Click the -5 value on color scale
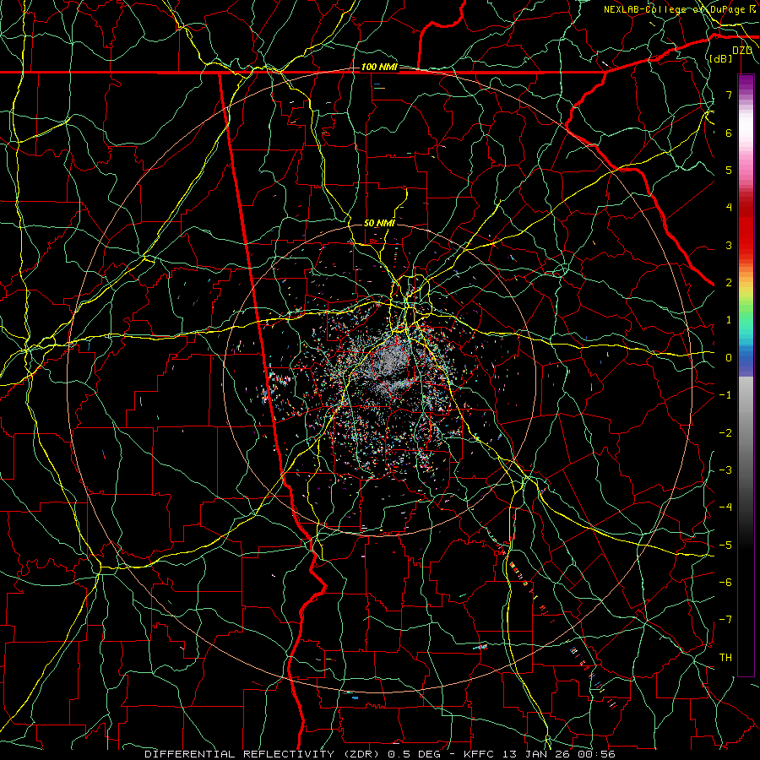 (725, 546)
